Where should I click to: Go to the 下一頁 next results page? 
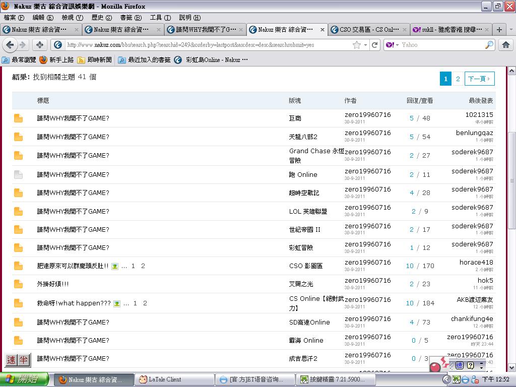[479, 79]
